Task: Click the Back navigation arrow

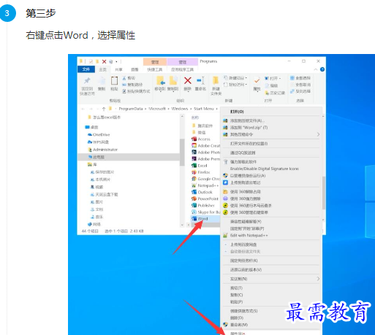Action: 83,109
